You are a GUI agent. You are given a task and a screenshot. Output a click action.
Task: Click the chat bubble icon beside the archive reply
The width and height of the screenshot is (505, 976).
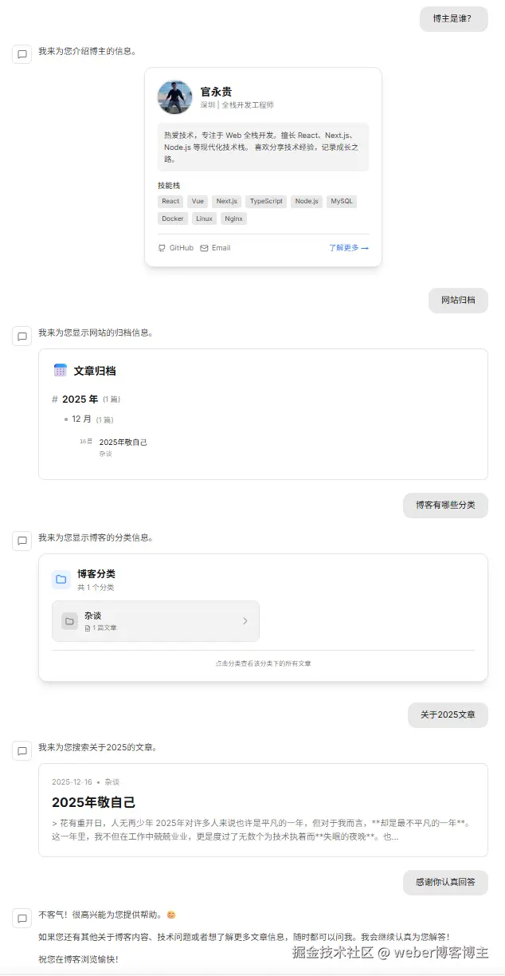pyautogui.click(x=22, y=336)
